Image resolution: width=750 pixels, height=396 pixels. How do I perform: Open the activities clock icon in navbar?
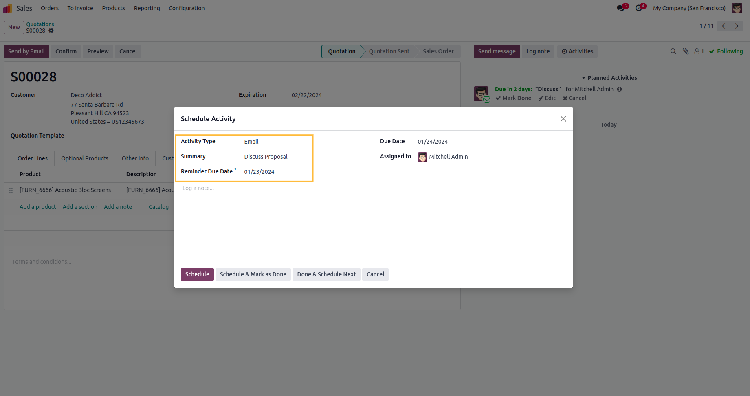(639, 8)
